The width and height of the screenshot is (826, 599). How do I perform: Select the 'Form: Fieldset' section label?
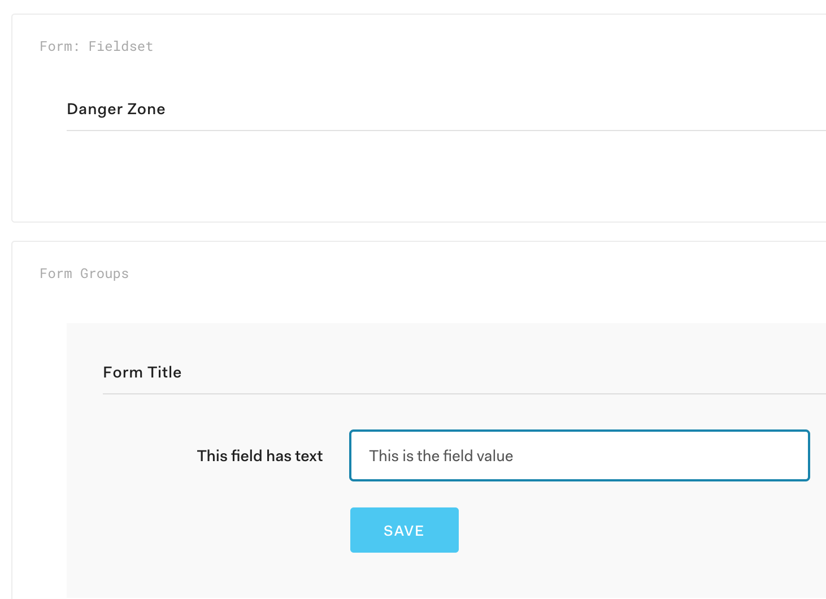(96, 46)
